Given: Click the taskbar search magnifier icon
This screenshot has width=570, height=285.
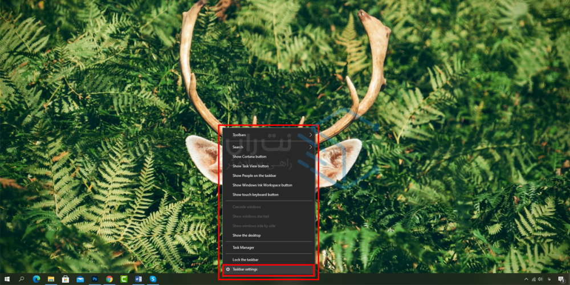Looking at the screenshot, I should [x=22, y=279].
